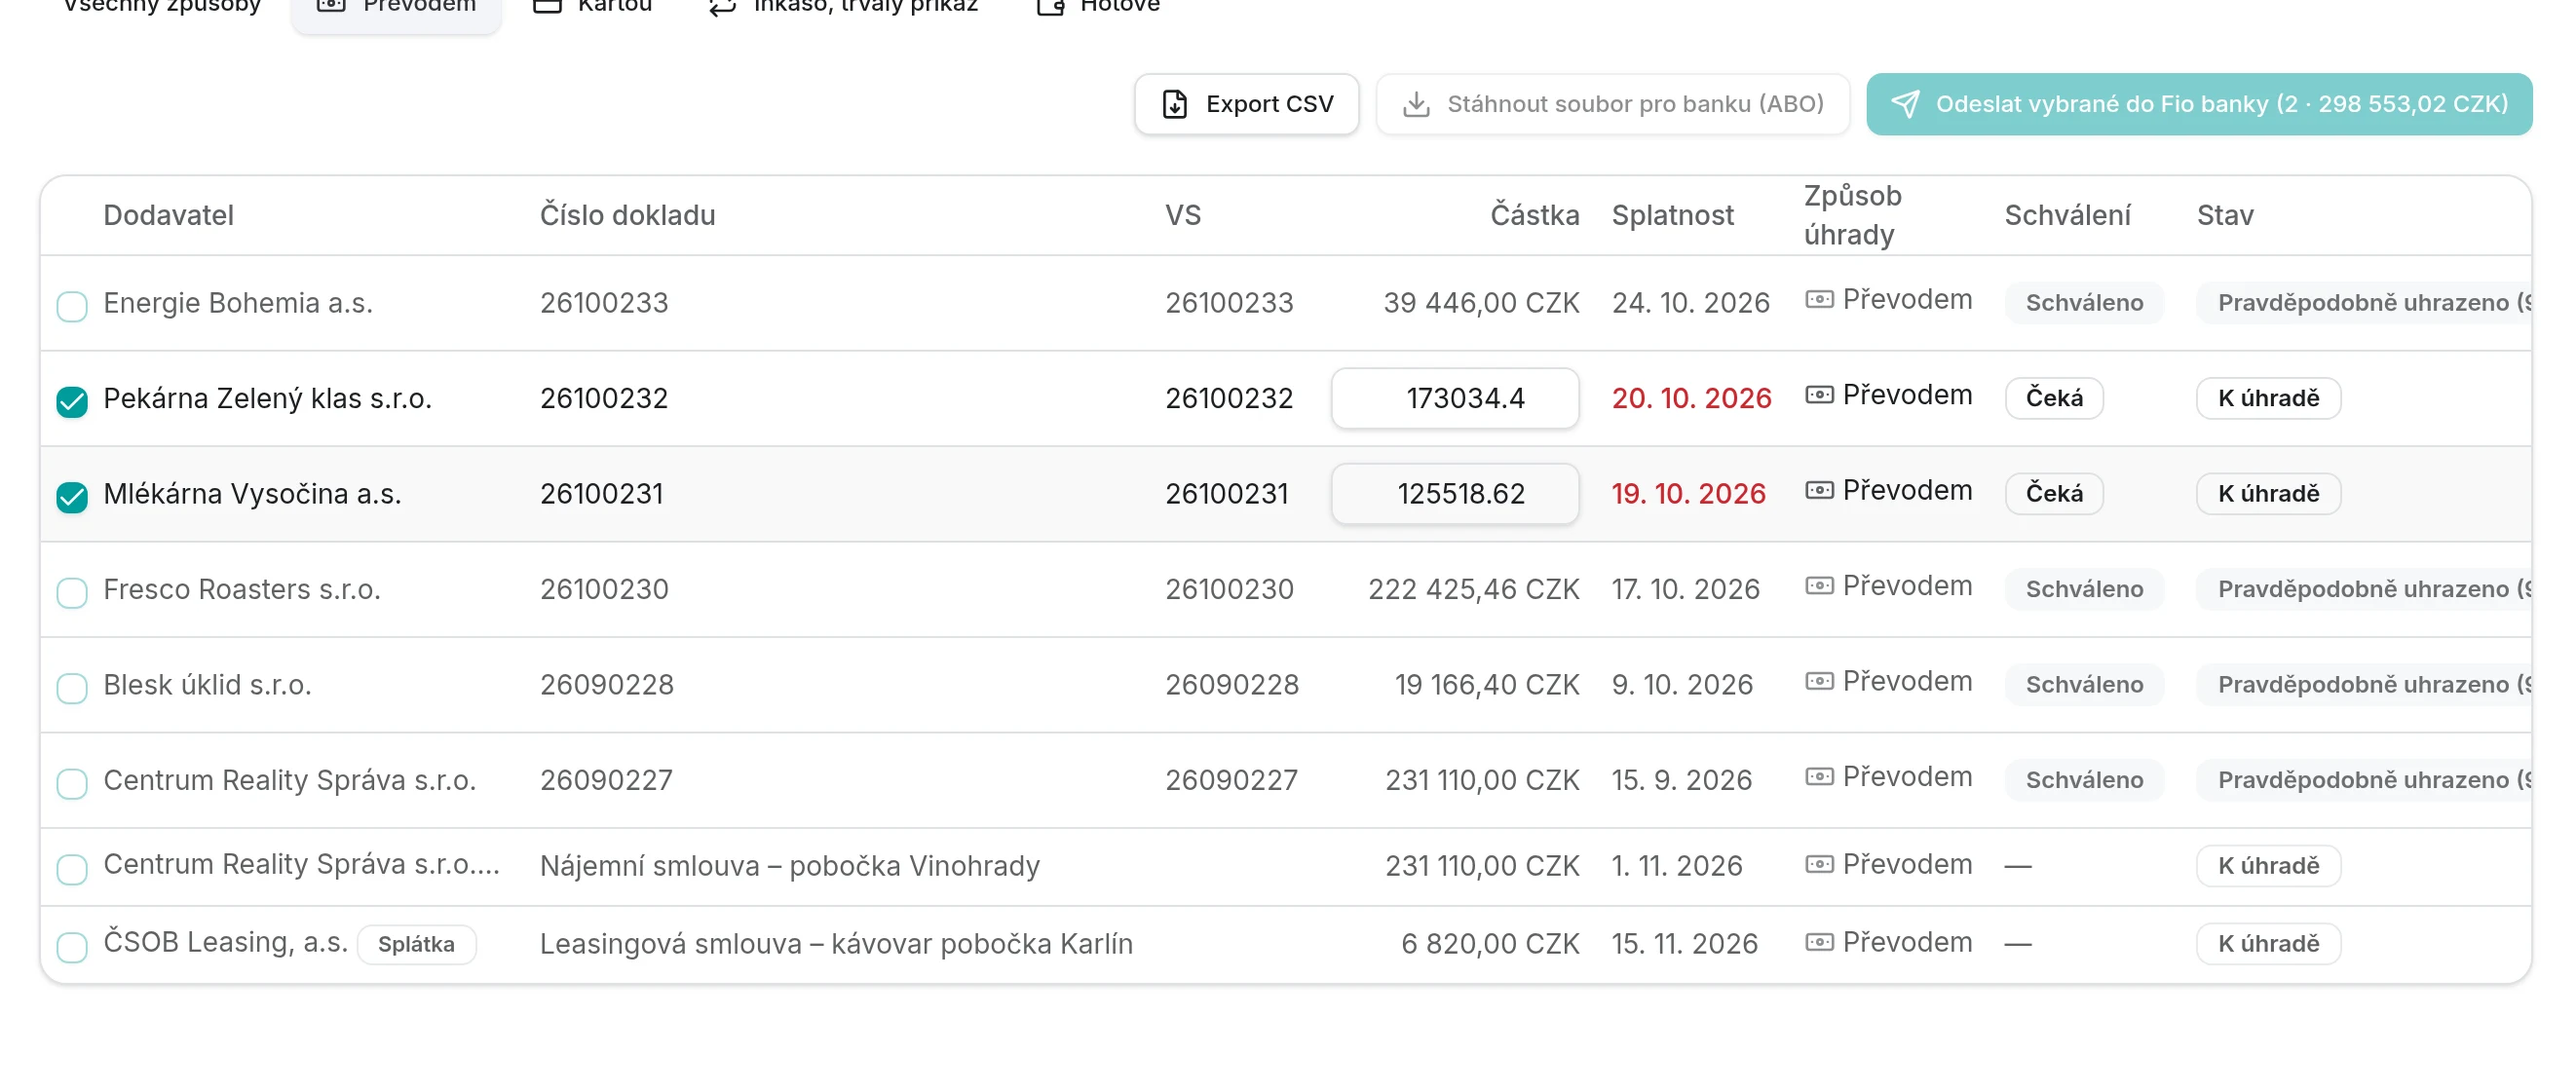Click the Dodavatel column header
Screen dimensions: 2576x1091
click(x=168, y=215)
